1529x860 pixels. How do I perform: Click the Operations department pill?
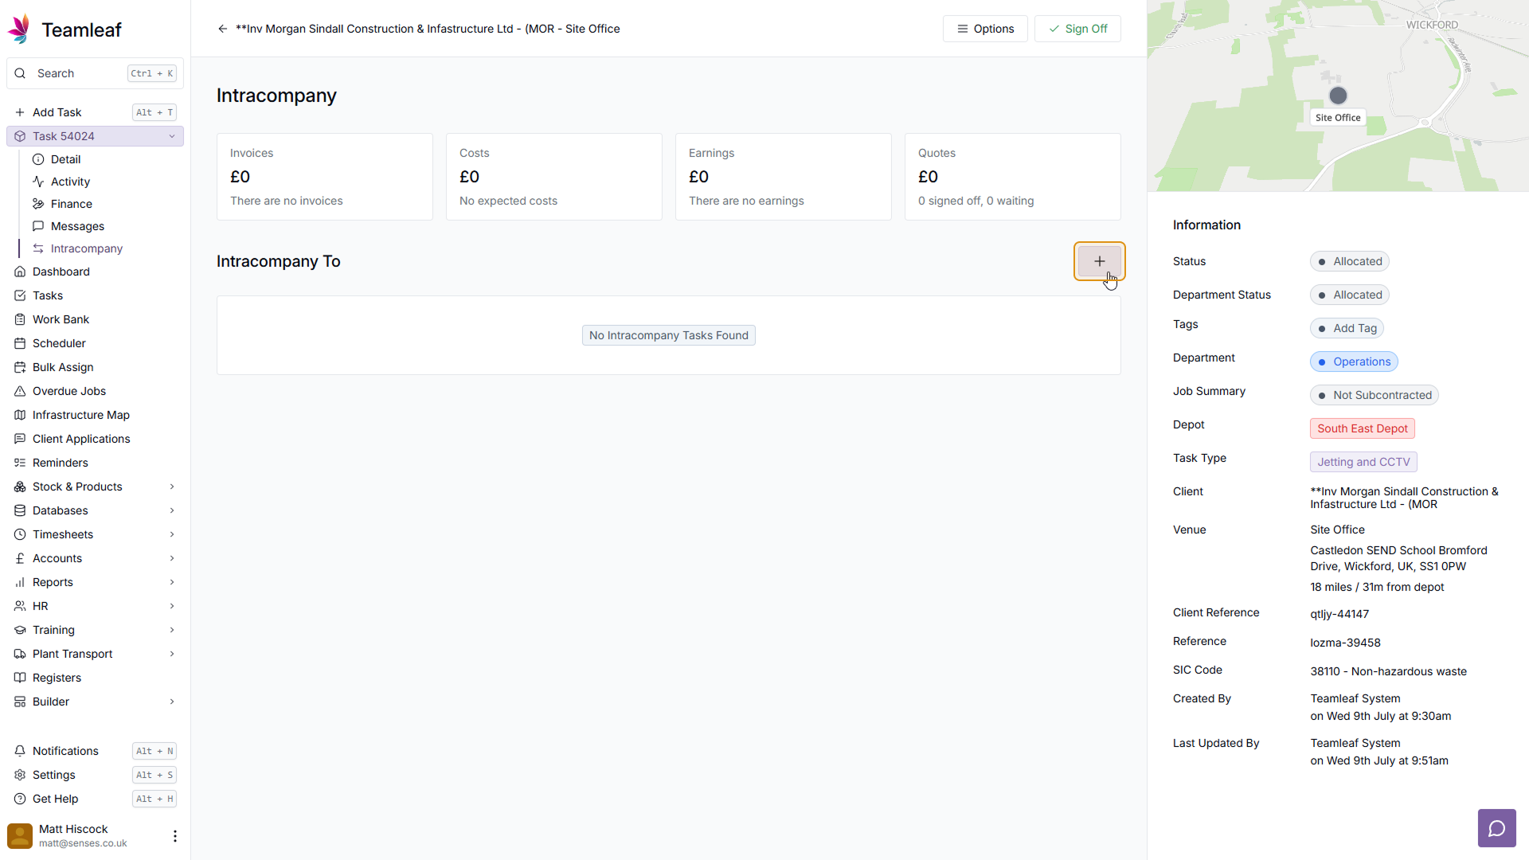pos(1354,362)
